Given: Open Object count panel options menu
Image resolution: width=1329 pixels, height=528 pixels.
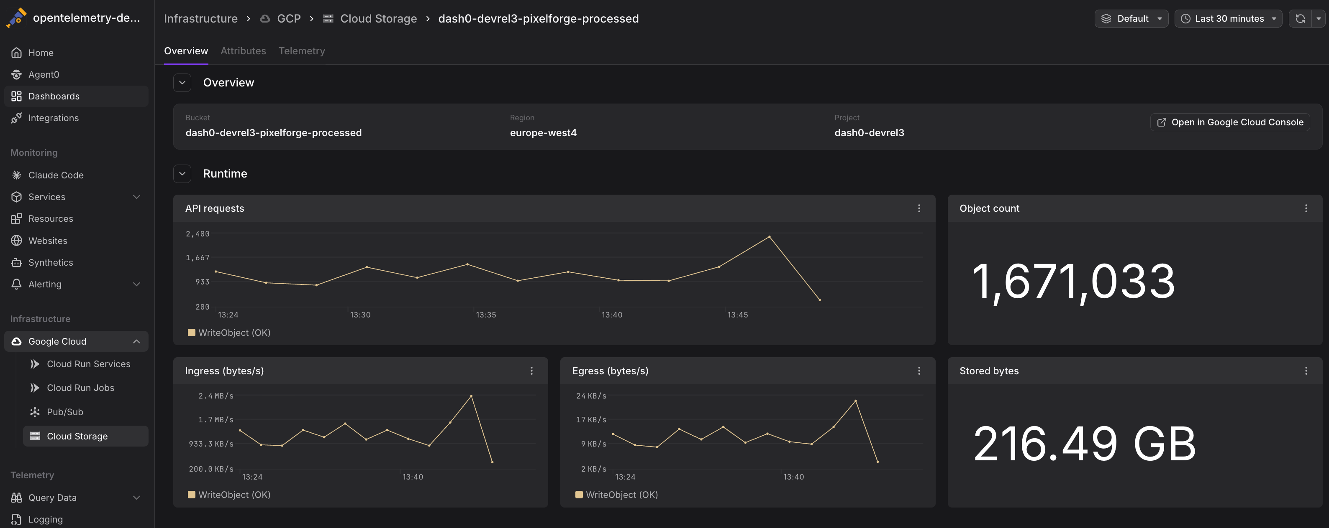Looking at the screenshot, I should click(x=1306, y=208).
